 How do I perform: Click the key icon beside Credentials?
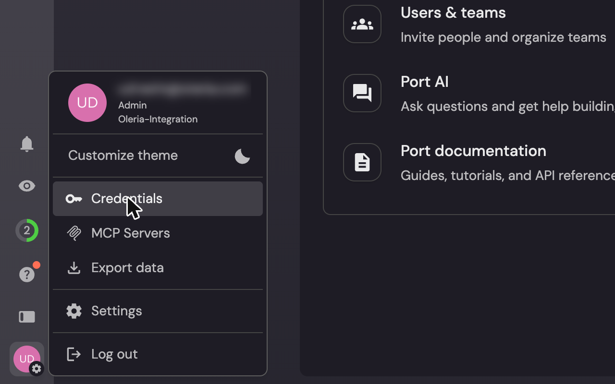pyautogui.click(x=74, y=199)
